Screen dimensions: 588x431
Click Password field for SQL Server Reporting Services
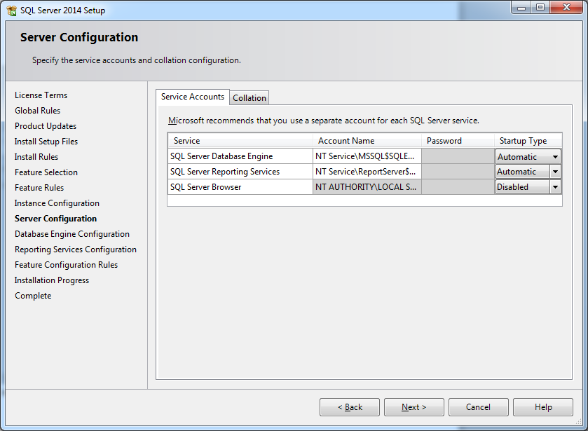pyautogui.click(x=458, y=172)
